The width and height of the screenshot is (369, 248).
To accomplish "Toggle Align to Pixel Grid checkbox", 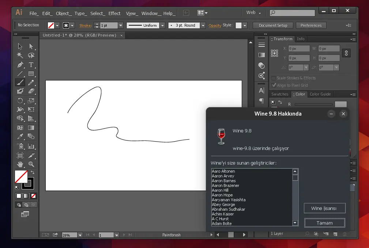I will (x=274, y=85).
